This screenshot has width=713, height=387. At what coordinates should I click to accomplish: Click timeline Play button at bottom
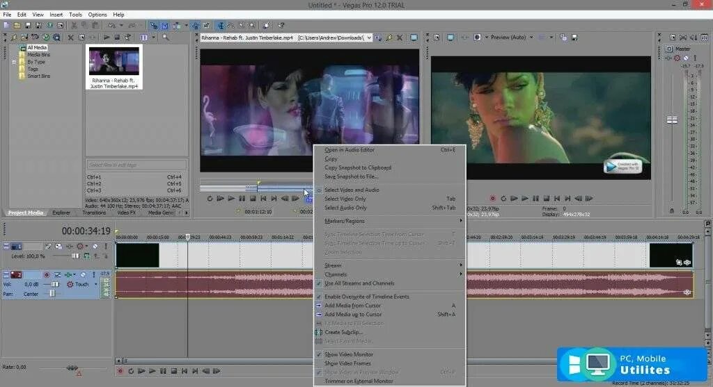tap(152, 371)
